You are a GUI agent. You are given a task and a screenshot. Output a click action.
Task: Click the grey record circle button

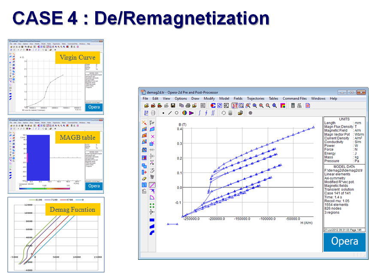coord(250,113)
